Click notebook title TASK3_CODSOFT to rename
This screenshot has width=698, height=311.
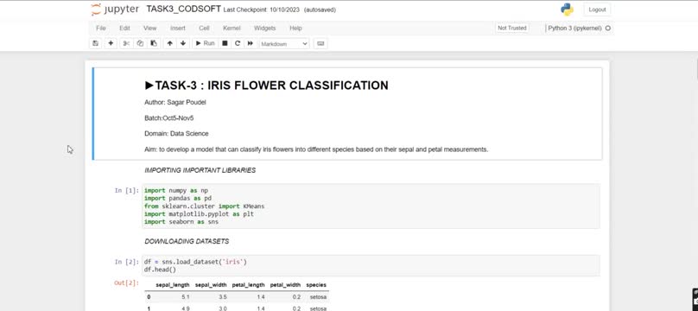pyautogui.click(x=183, y=10)
